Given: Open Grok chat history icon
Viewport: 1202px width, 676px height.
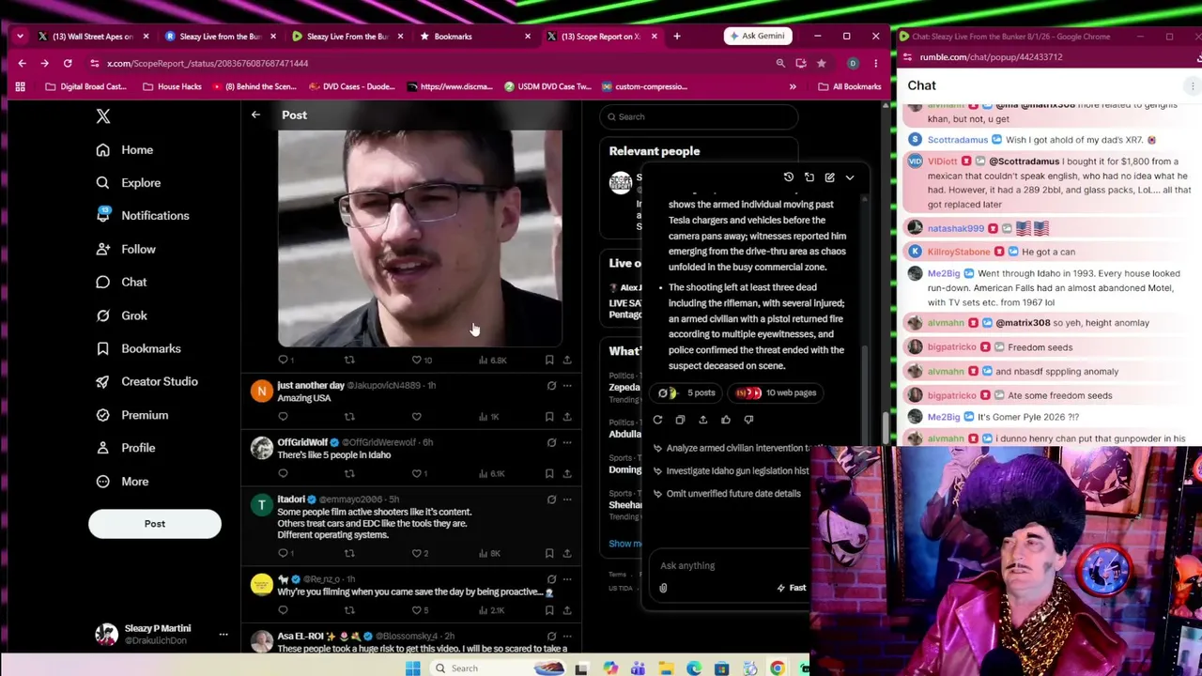Looking at the screenshot, I should (789, 177).
